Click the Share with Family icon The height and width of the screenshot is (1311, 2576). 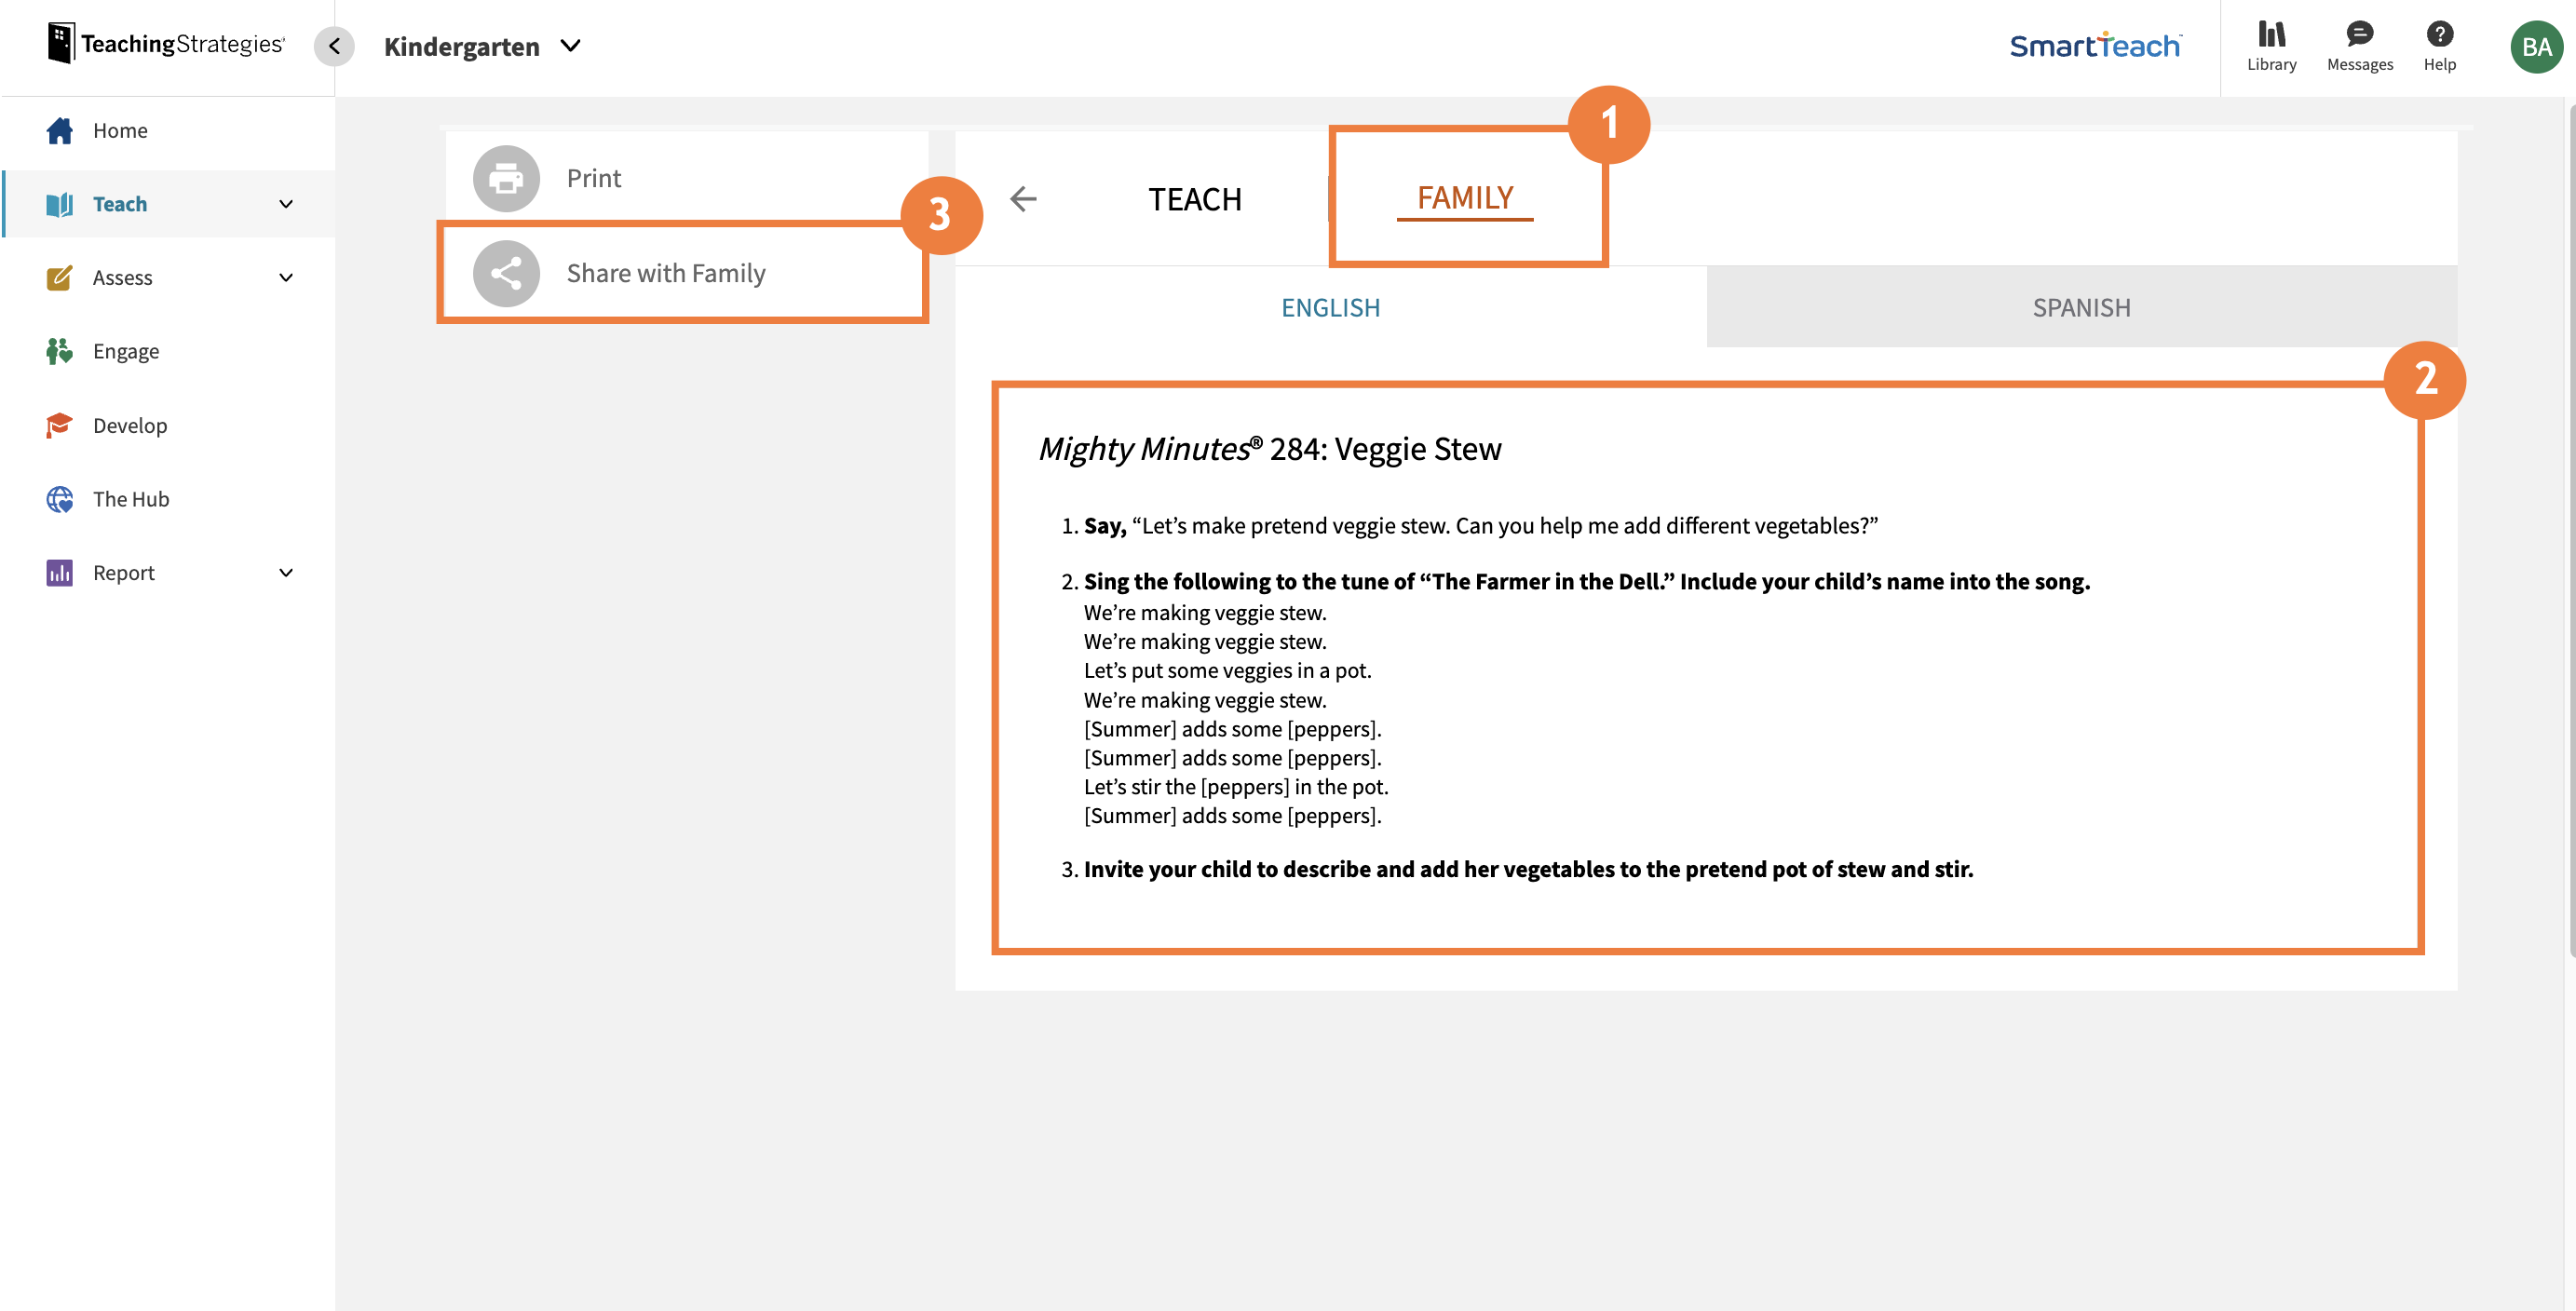click(505, 272)
